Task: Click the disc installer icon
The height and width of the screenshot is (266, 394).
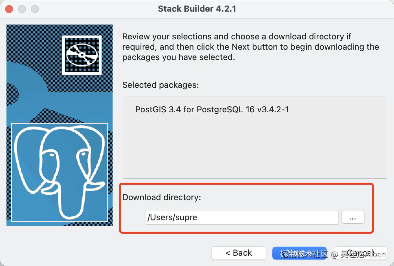Action: [82, 55]
